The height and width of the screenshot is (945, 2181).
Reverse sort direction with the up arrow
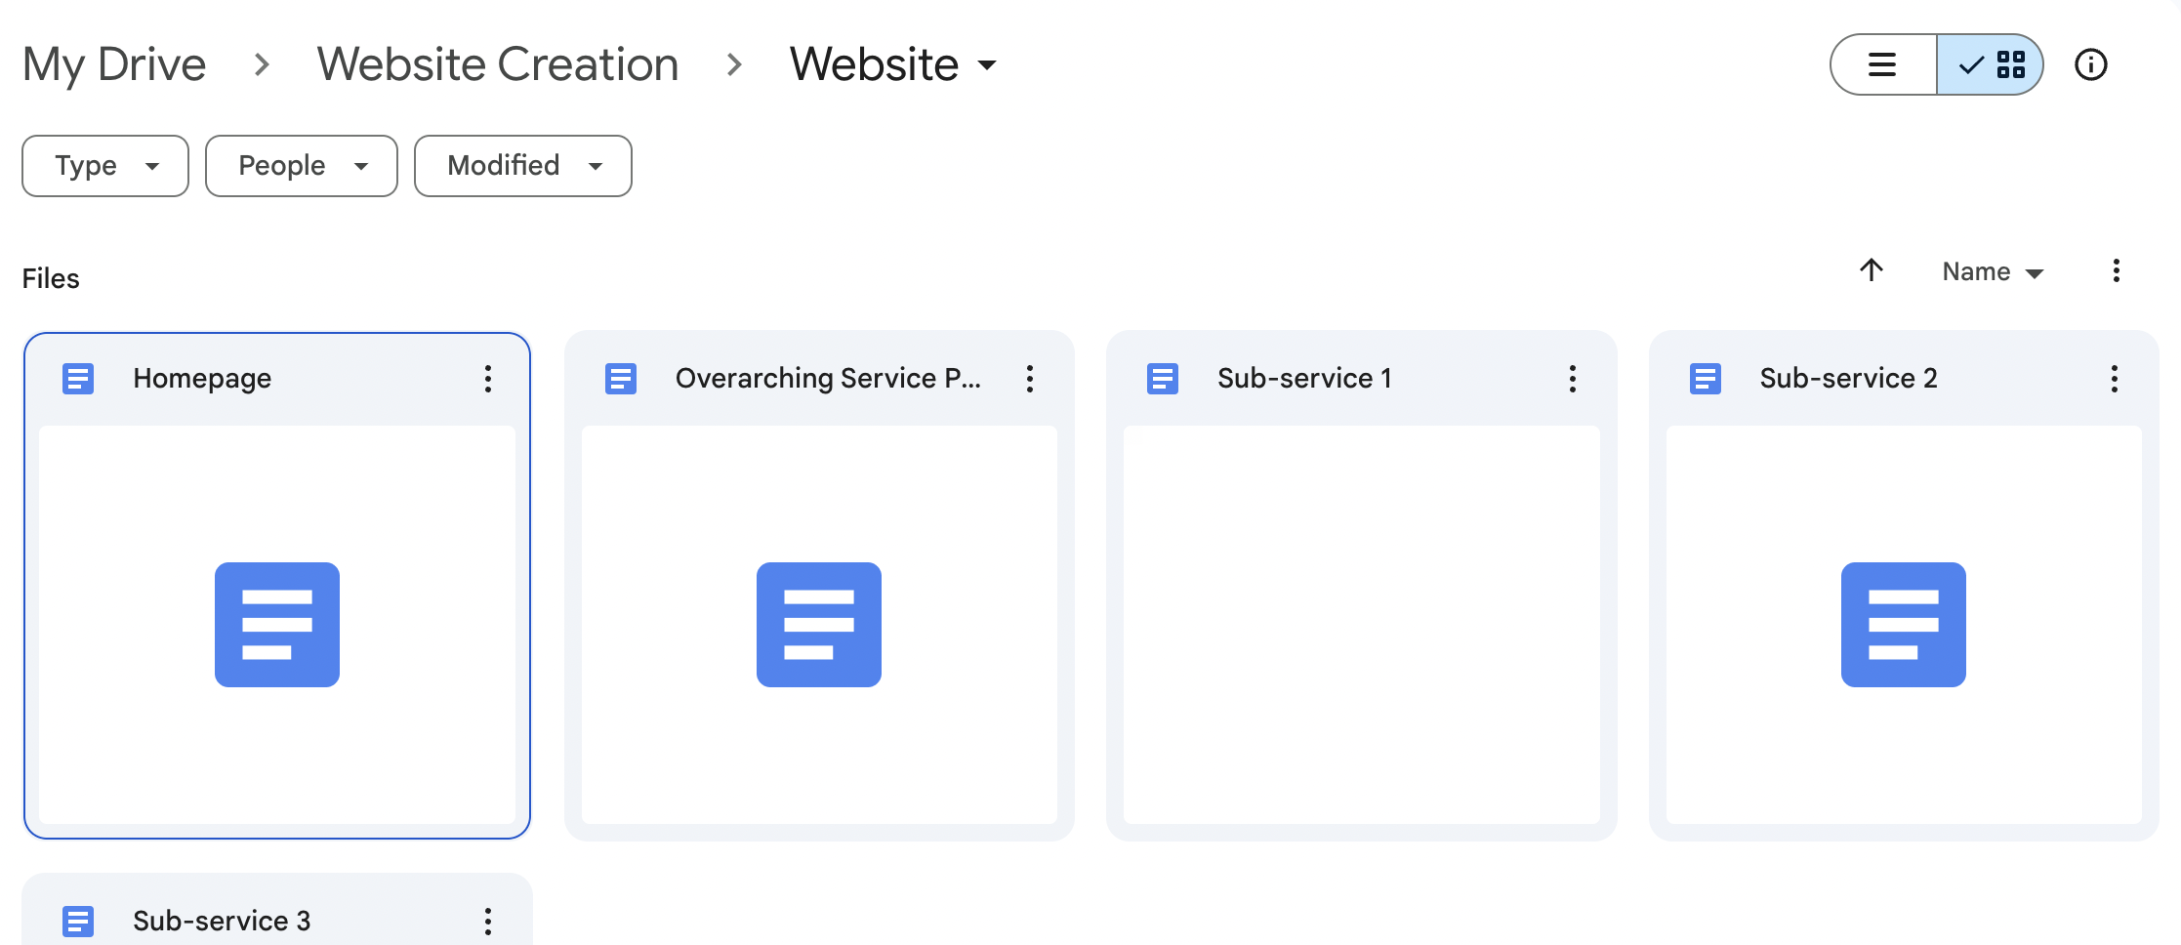click(1872, 270)
